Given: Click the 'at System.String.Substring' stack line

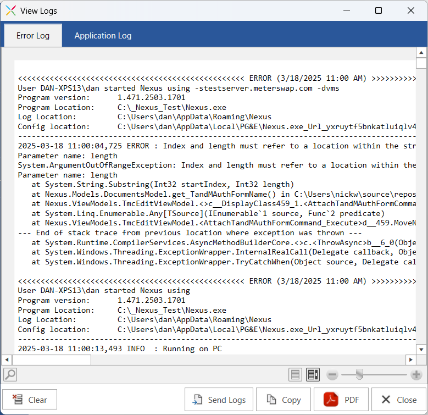Looking at the screenshot, I should pos(163,185).
